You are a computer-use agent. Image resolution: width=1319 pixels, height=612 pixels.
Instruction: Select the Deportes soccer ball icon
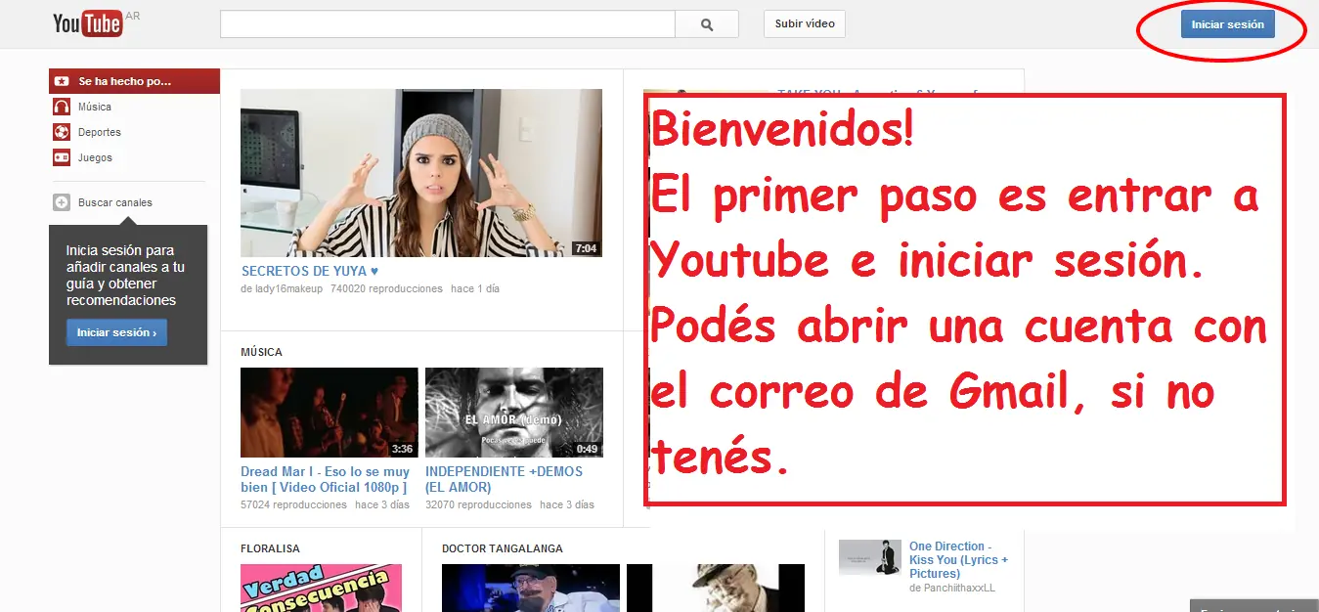[x=64, y=132]
